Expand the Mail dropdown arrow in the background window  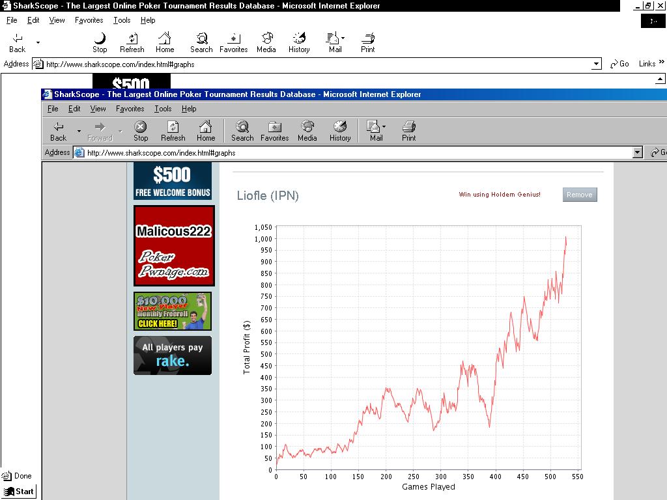[343, 38]
